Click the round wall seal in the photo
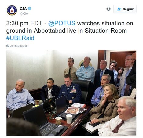This screenshot has height=138, width=143. 82,63
